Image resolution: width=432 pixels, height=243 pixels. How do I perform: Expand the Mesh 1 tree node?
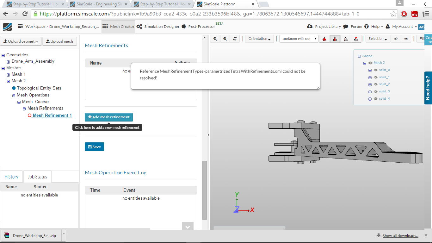9,75
